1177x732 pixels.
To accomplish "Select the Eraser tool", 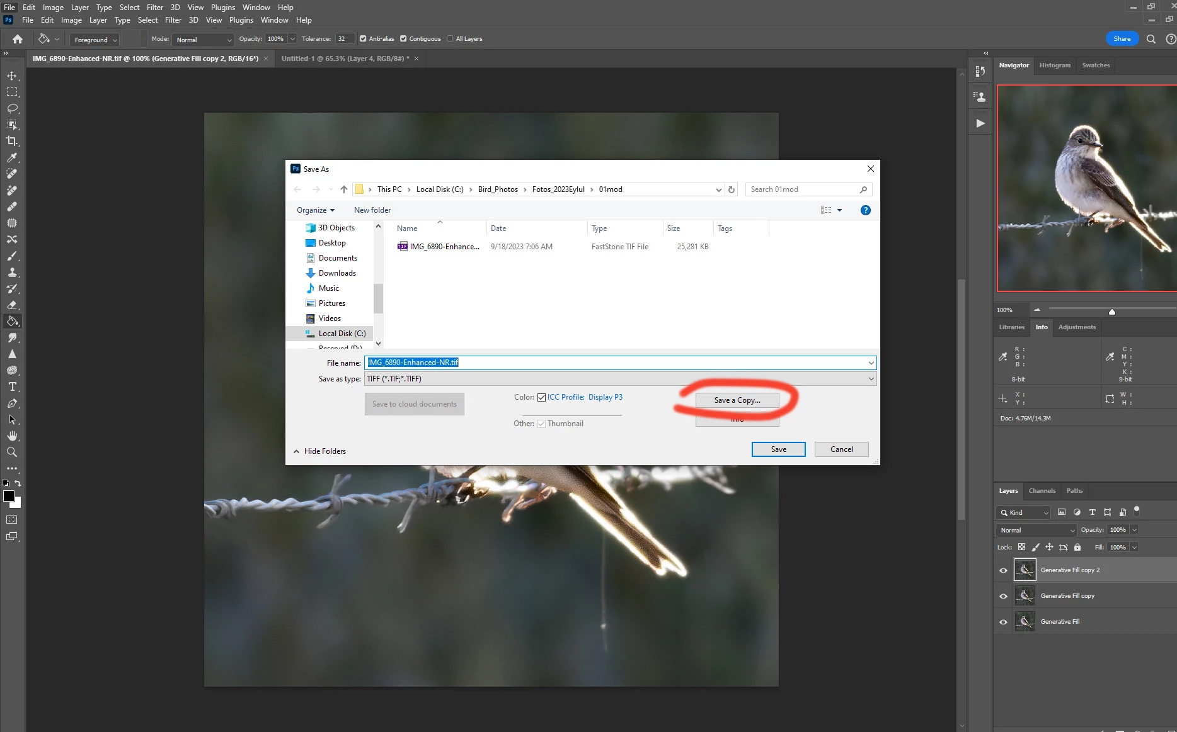I will (x=12, y=305).
